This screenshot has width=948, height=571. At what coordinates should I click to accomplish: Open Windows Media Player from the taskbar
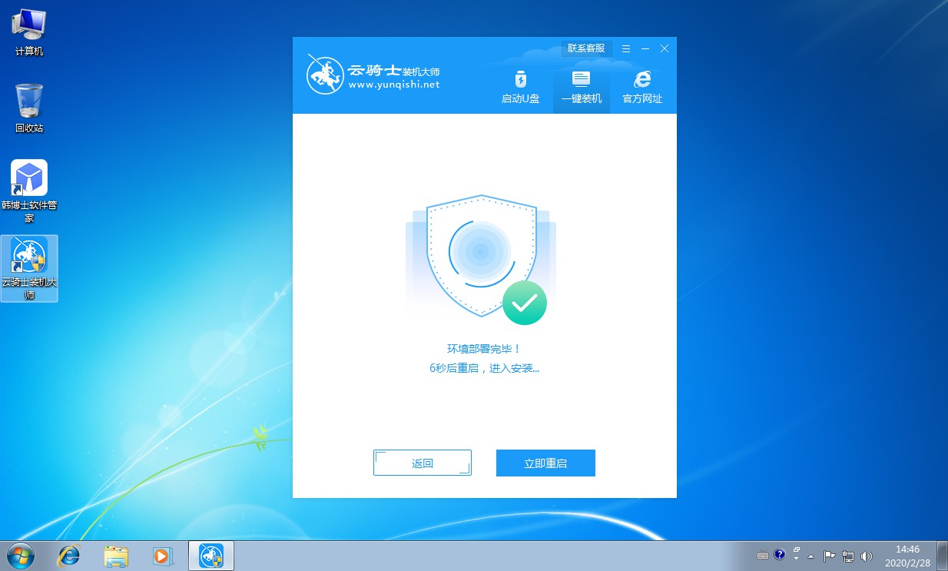point(161,555)
